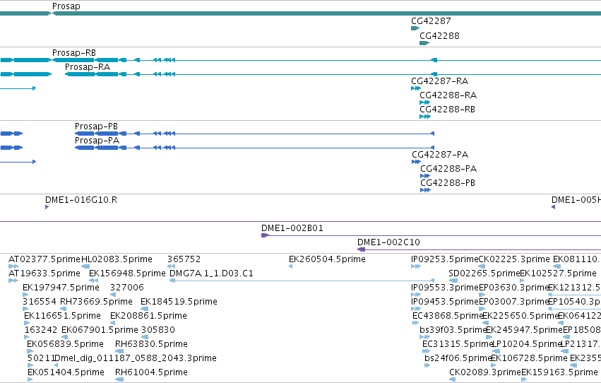This screenshot has height=383, width=601.
Task: Click the EK116651.5prime EST label
Action: [62, 316]
